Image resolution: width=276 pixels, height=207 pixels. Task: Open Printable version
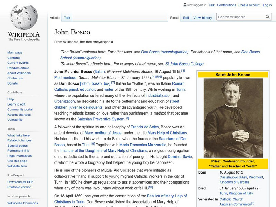[x=19, y=187]
